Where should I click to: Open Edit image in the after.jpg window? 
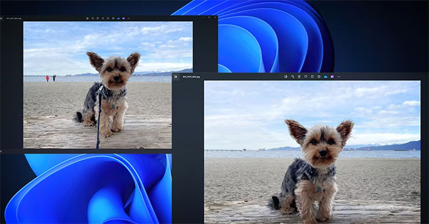point(286,77)
